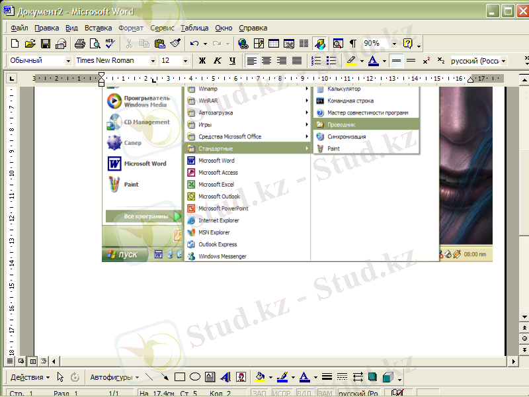Open the Сервис menu
Screen dimensions: 529x397
pyautogui.click(x=162, y=28)
